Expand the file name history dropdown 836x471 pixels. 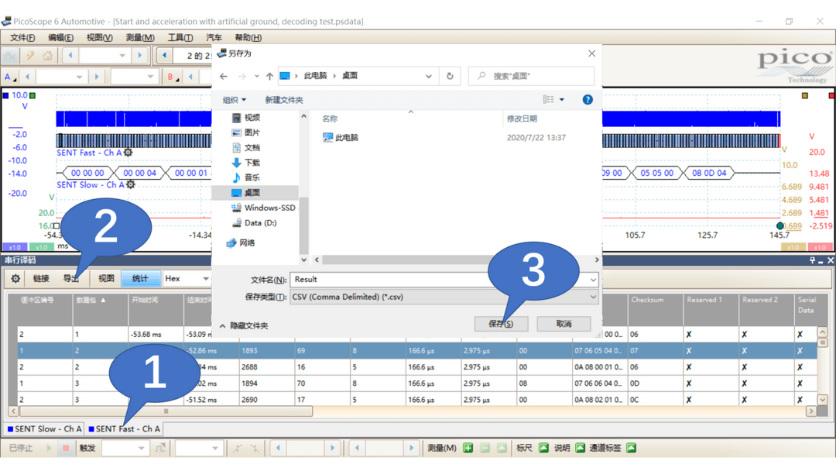593,280
